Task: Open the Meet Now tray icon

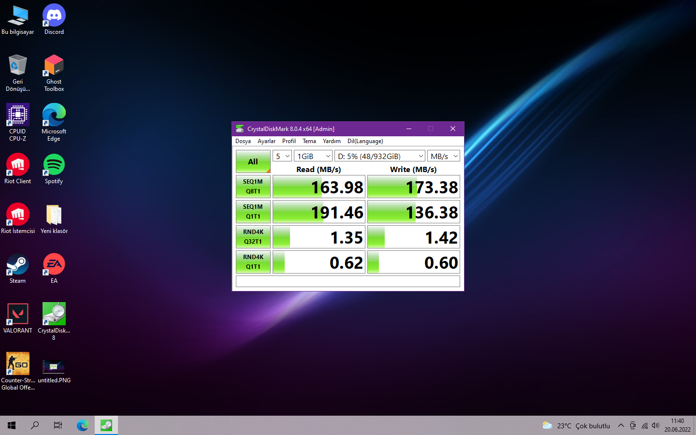Action: click(633, 425)
